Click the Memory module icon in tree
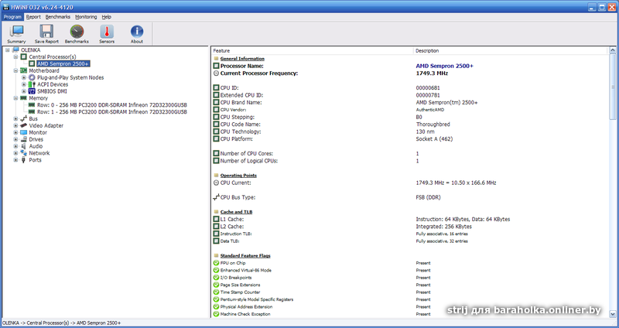The width and height of the screenshot is (619, 328). coord(24,98)
